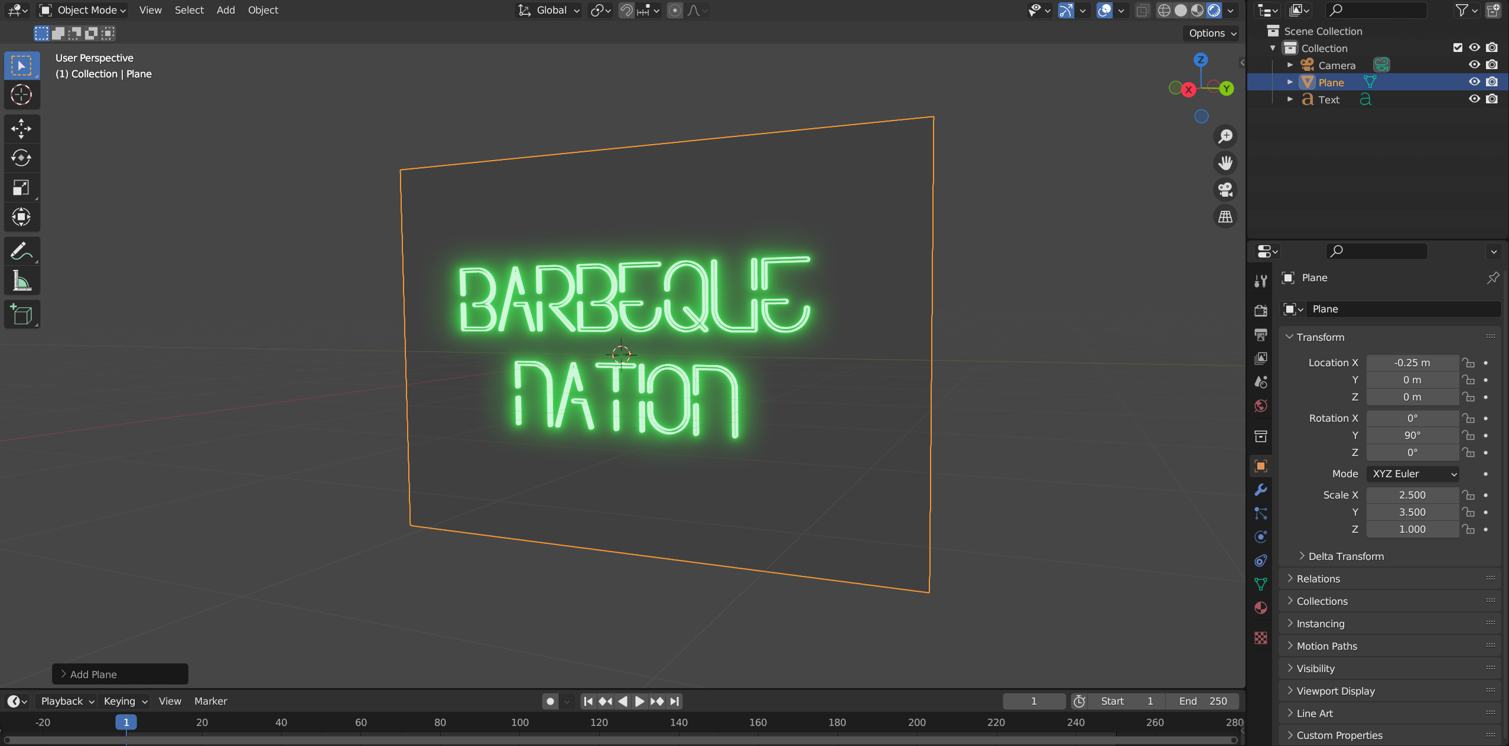Screen dimensions: 1509x746
Task: Uncheck the Collection exclude checkbox
Action: [1458, 48]
